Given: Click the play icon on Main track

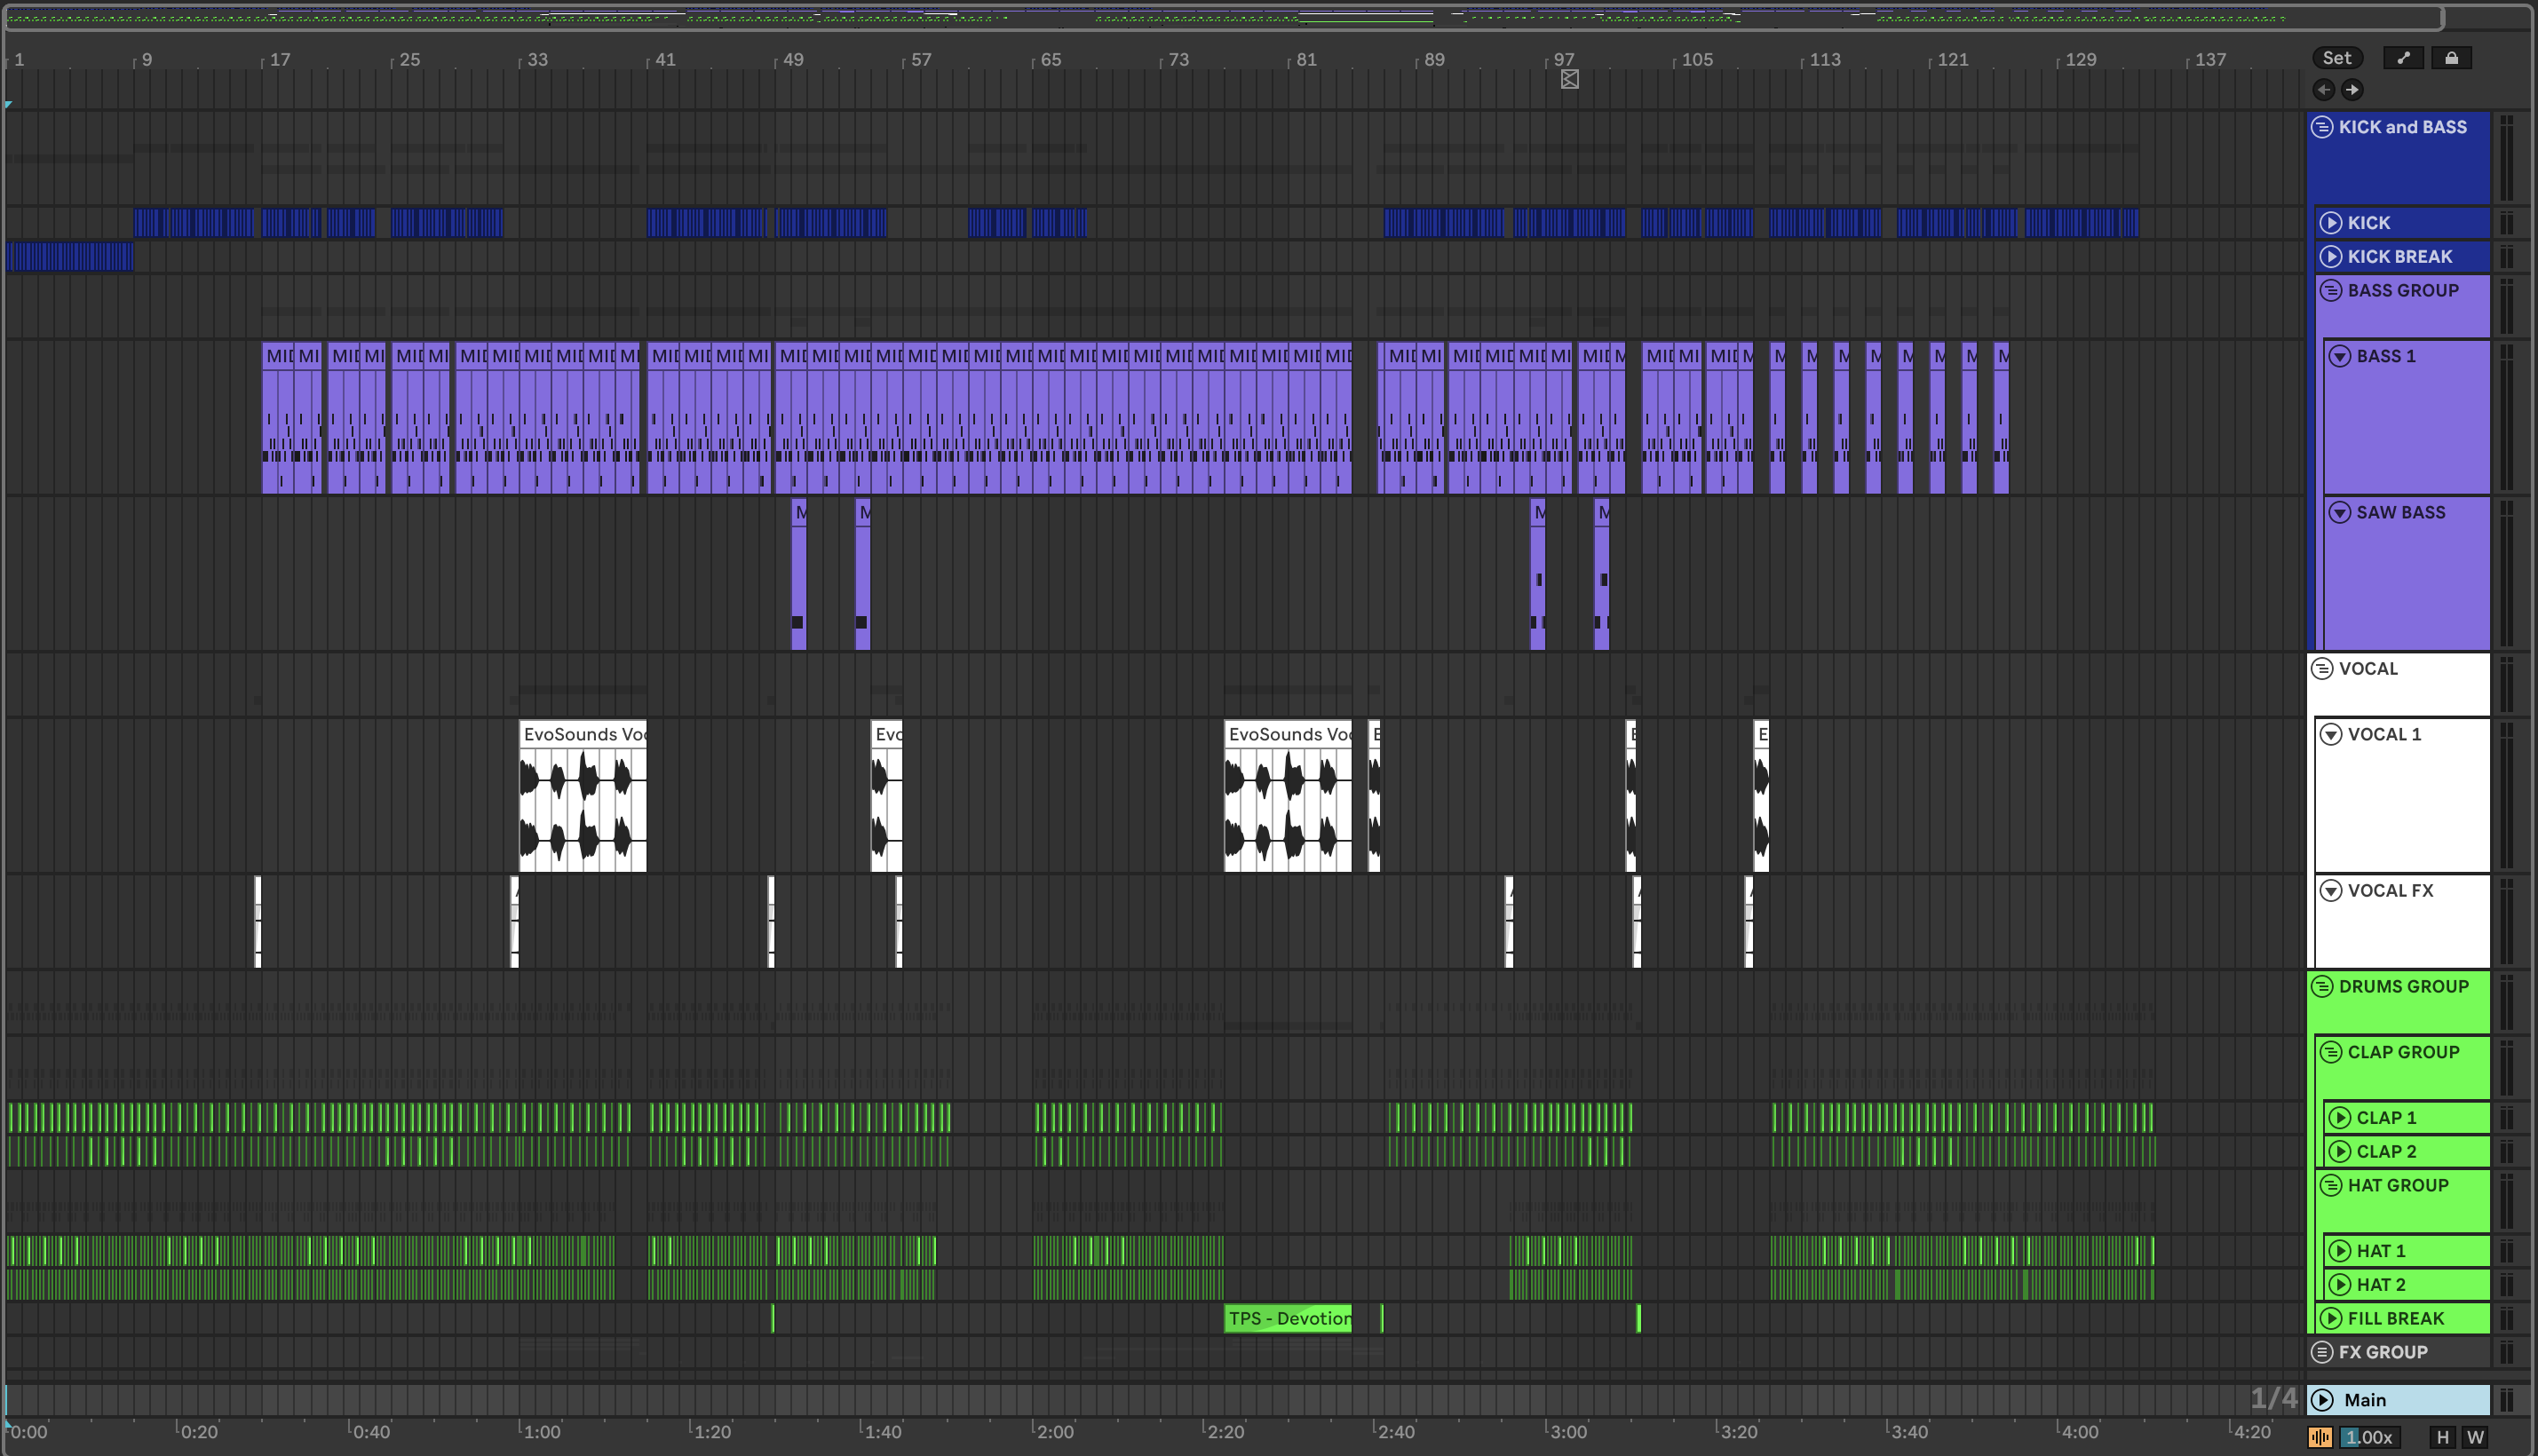Looking at the screenshot, I should pyautogui.click(x=2323, y=1400).
